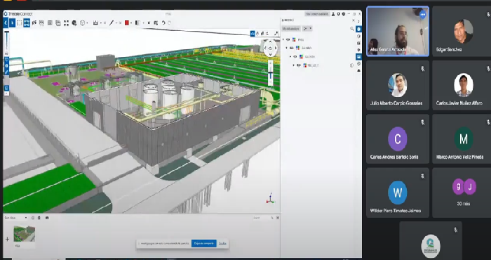The image size is (491, 260).
Task: Select Wilder Piero Timoteo Jaimes tile
Action: (398, 193)
